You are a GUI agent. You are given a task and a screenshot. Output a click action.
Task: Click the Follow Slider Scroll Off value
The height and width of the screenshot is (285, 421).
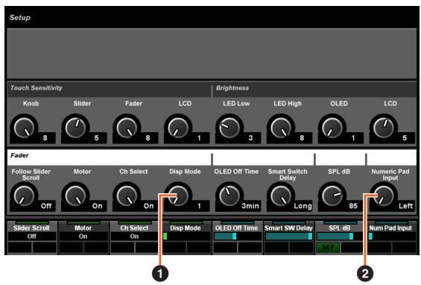[46, 206]
